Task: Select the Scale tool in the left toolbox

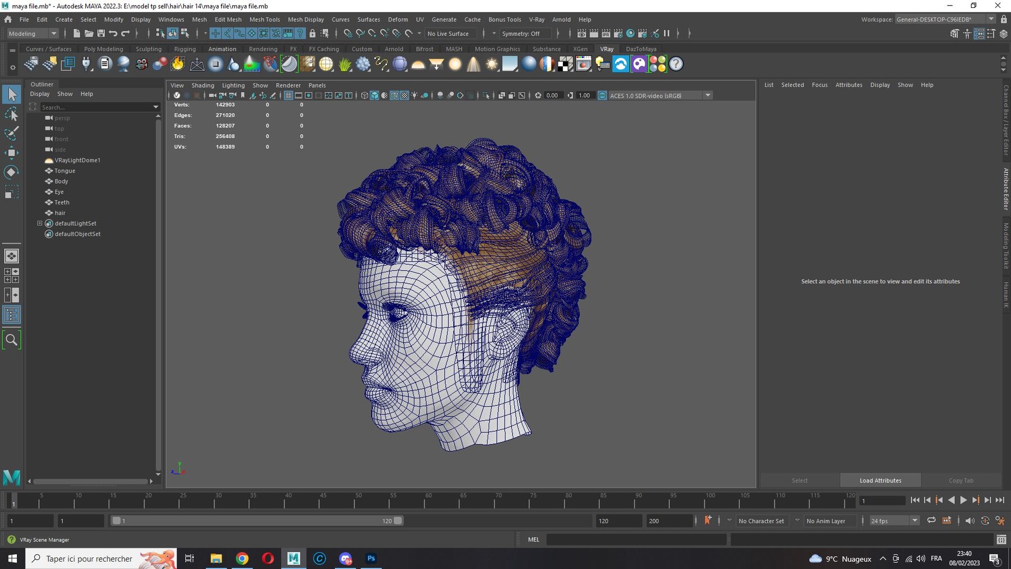Action: 11,191
